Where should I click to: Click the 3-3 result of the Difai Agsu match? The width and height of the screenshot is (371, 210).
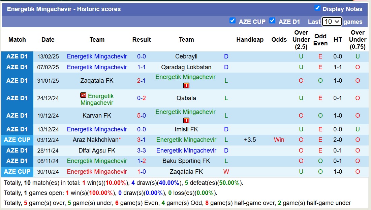[142, 151]
